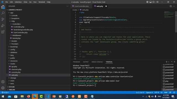Open File Explorer from the taskbar
The width and height of the screenshot is (177, 99).
pos(22,97)
